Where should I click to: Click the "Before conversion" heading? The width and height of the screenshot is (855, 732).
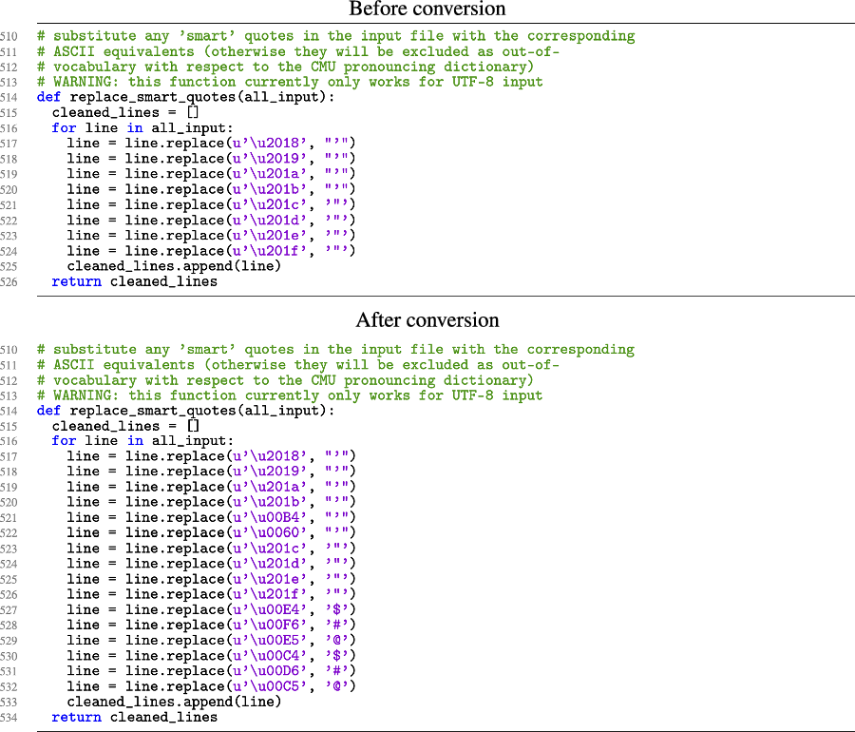coord(427,10)
